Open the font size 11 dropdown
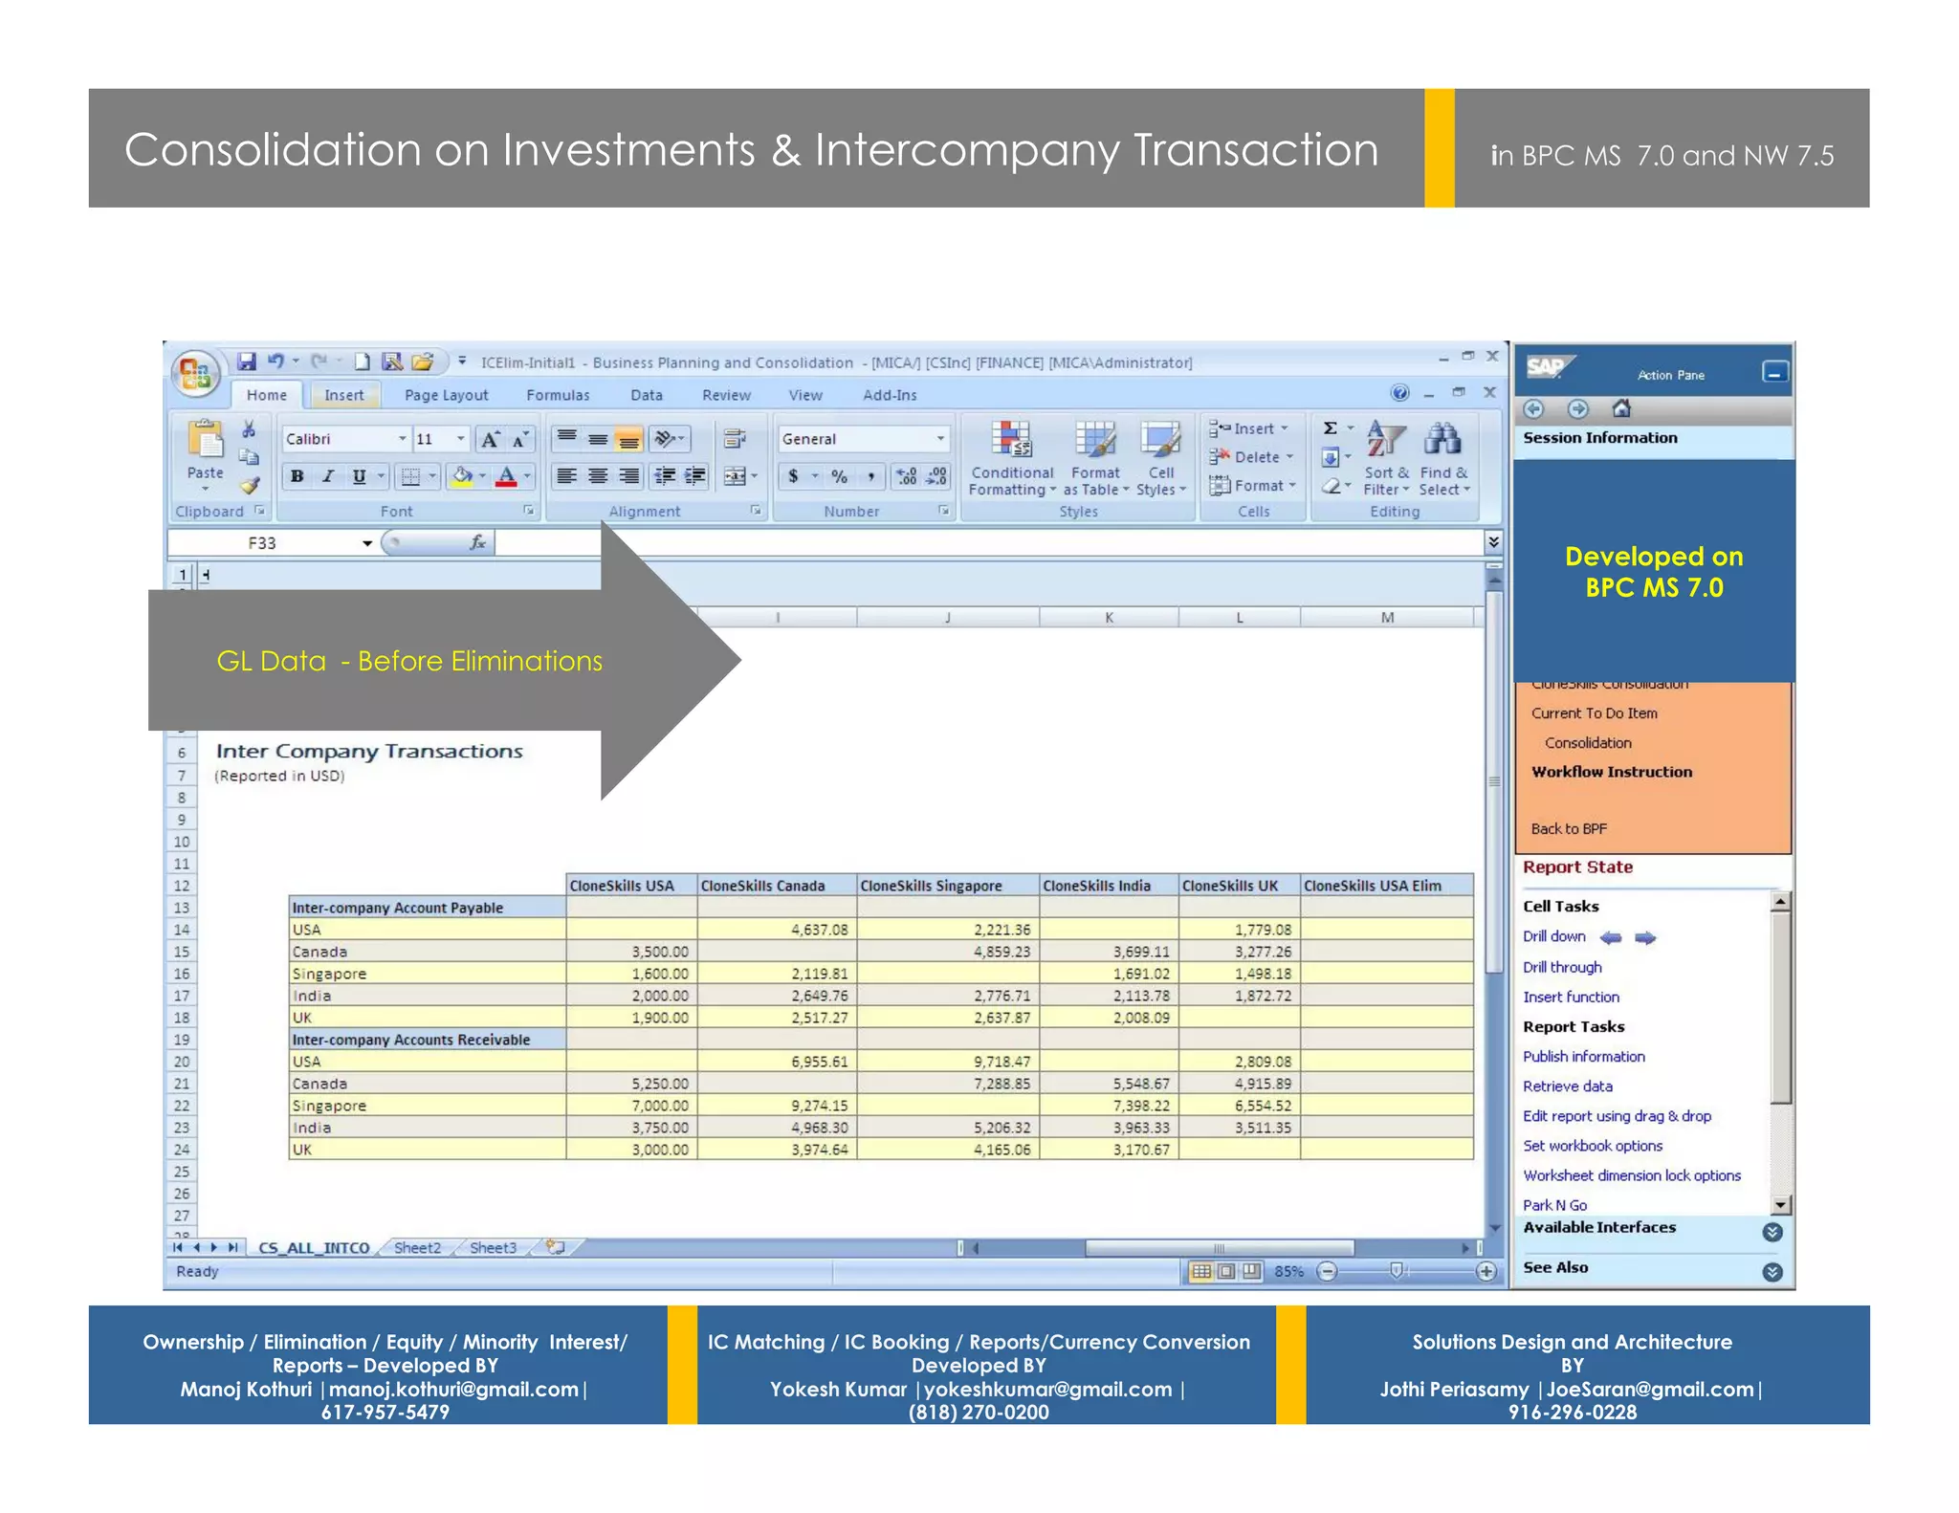The width and height of the screenshot is (1959, 1513). click(x=461, y=439)
